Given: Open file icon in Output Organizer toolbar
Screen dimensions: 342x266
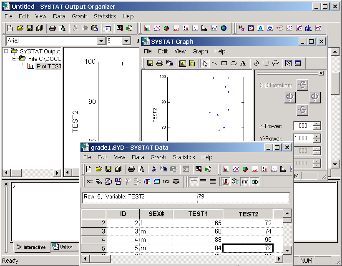Looking at the screenshot, I should point(20,28).
